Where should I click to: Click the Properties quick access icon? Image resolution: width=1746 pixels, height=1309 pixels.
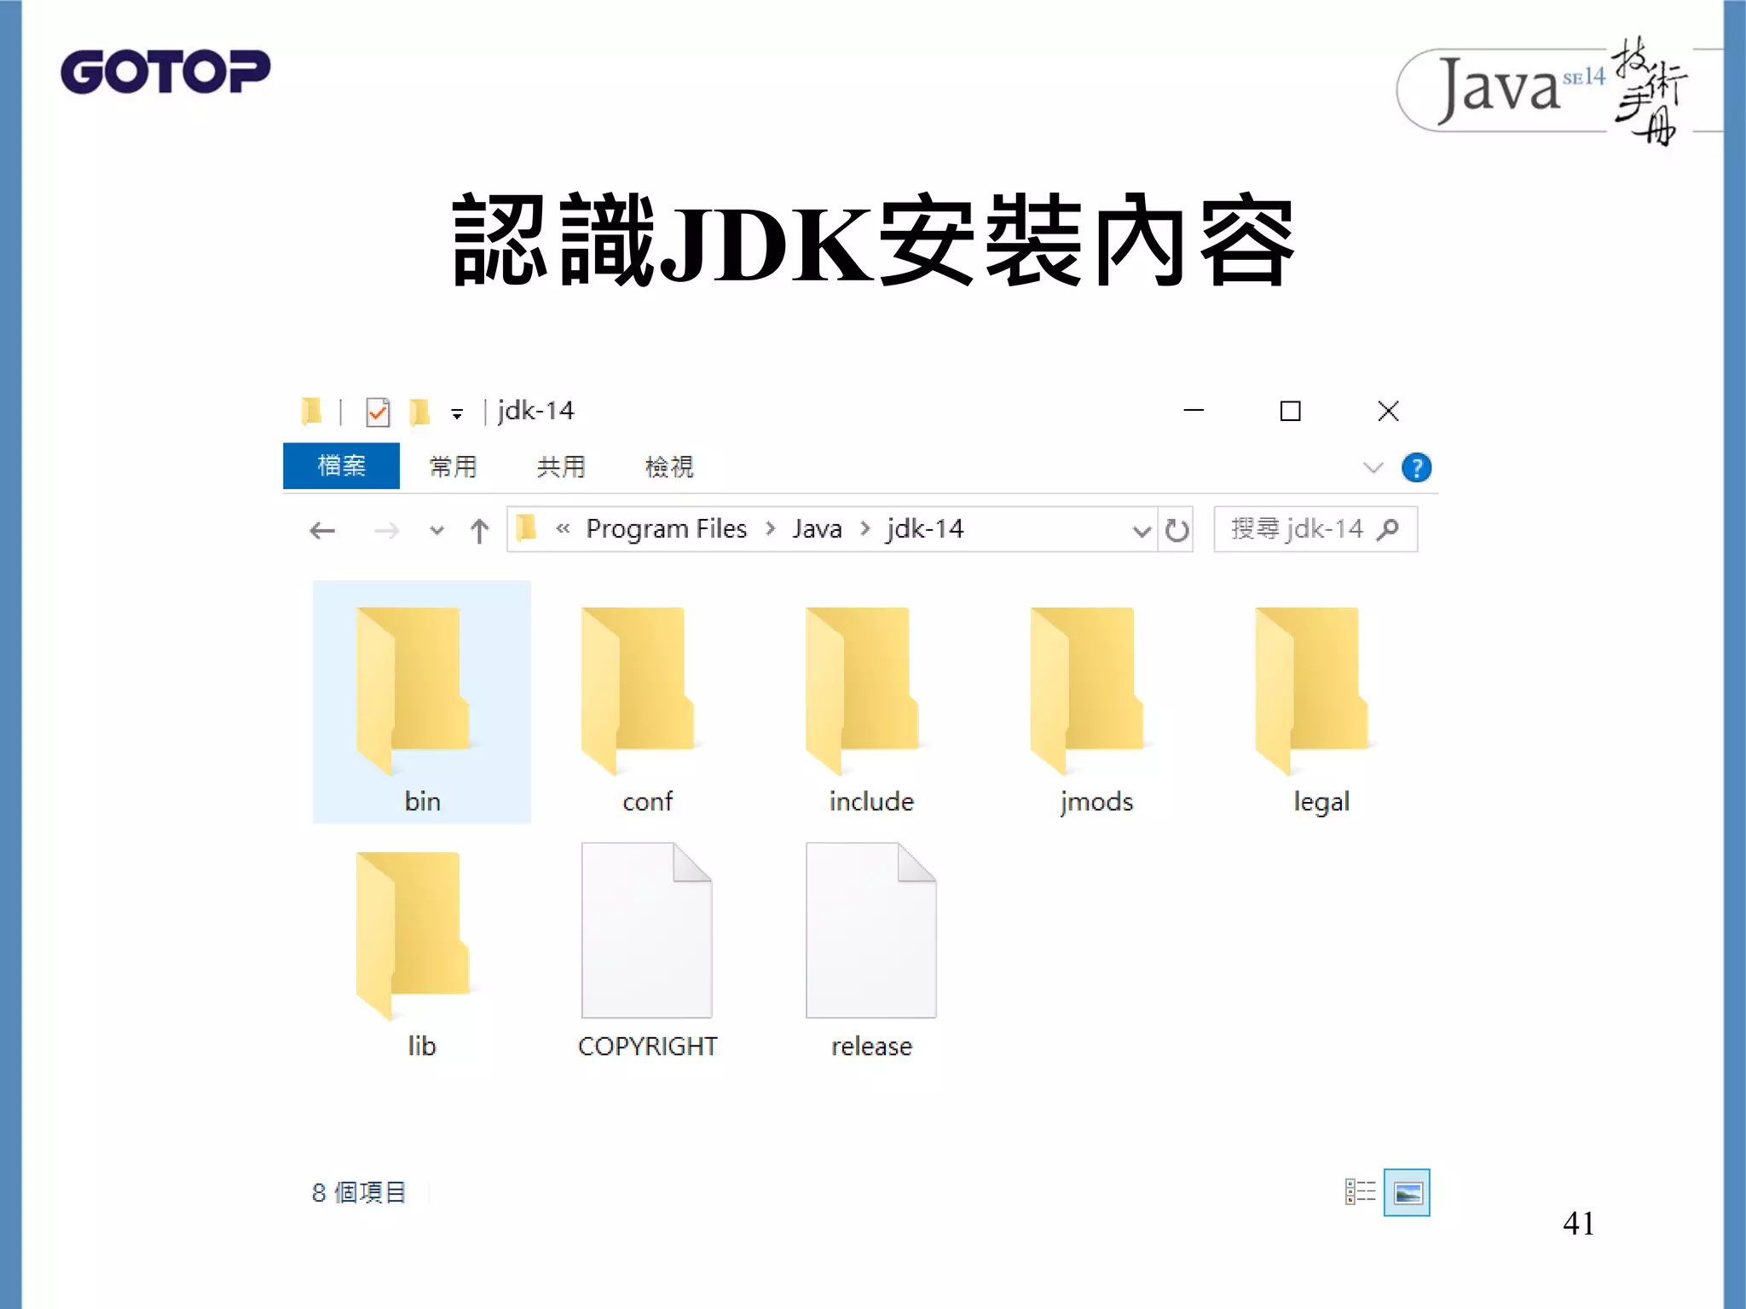pos(377,412)
